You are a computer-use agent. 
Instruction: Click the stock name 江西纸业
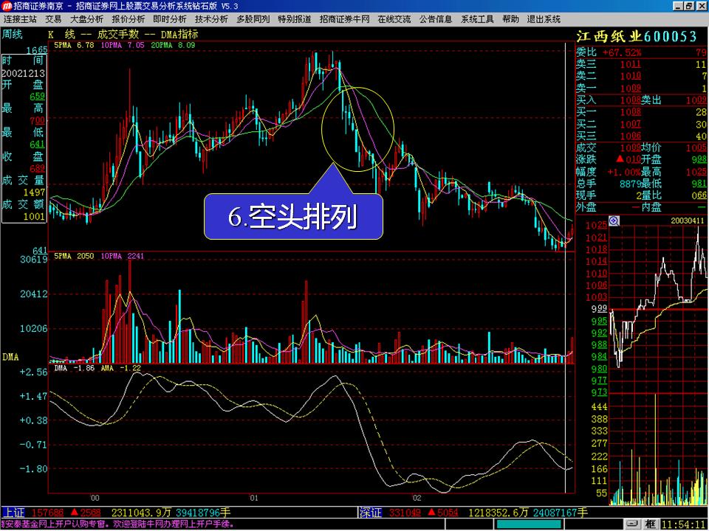[609, 36]
